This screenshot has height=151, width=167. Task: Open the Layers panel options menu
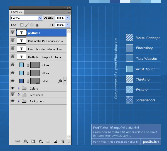click(68, 12)
